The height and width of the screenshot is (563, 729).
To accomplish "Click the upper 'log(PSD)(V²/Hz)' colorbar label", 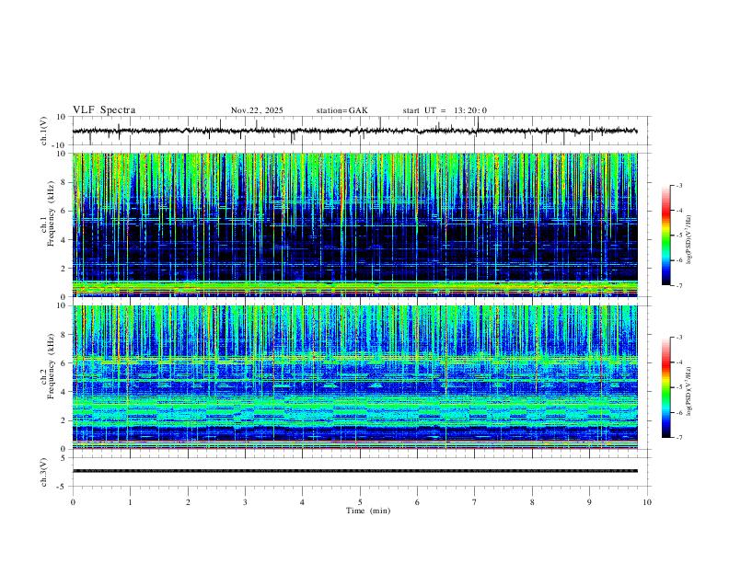I will click(689, 240).
